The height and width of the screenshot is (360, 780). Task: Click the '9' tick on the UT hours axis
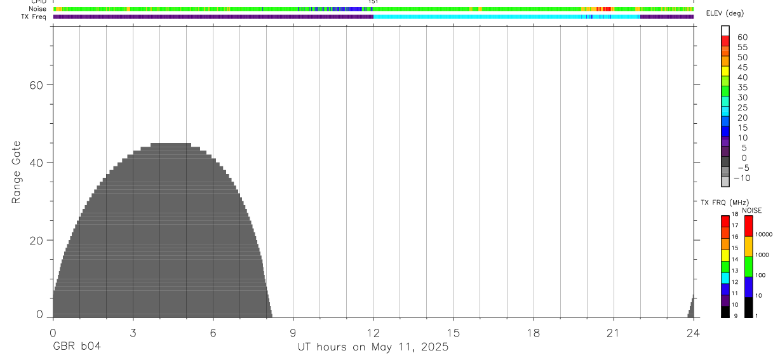[x=293, y=333]
